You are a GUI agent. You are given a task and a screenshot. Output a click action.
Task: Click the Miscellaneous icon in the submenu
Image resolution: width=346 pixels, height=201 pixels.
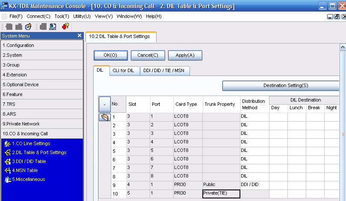point(8,179)
